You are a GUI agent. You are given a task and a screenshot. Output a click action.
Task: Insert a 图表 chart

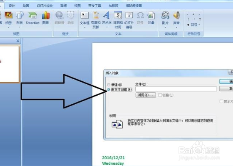click(46, 18)
